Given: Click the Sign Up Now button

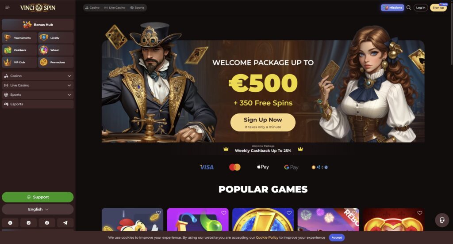Looking at the screenshot, I should (263, 122).
